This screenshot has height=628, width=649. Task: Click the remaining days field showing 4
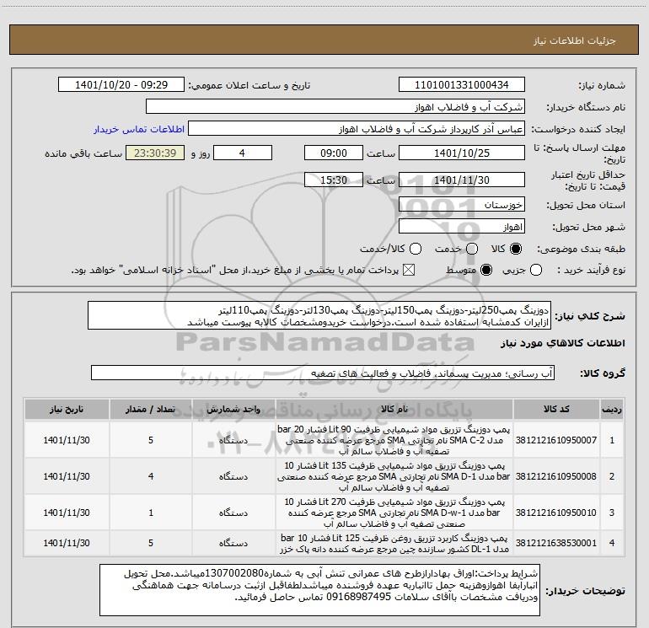click(x=242, y=153)
